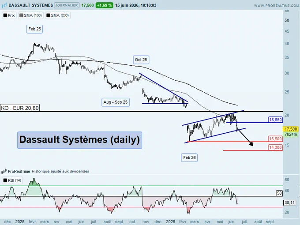Click the KO : EUR 20,80 label
The image size is (300, 225).
20,108
